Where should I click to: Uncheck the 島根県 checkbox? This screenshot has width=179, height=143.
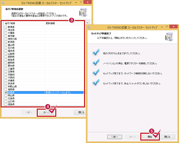point(6,92)
